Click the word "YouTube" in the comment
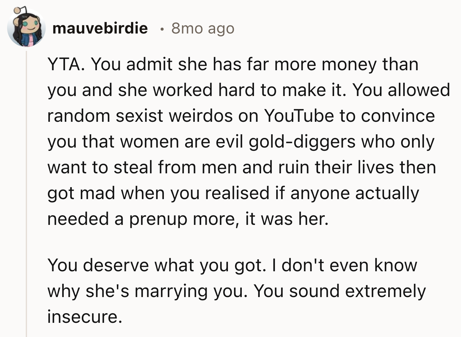Screen dimensions: 461x337 (x=299, y=116)
